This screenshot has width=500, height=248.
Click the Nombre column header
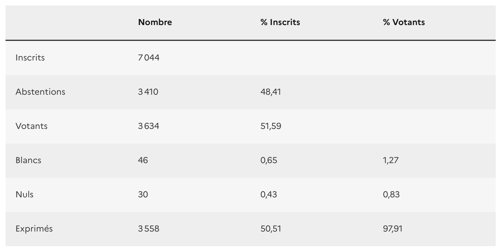[155, 22]
